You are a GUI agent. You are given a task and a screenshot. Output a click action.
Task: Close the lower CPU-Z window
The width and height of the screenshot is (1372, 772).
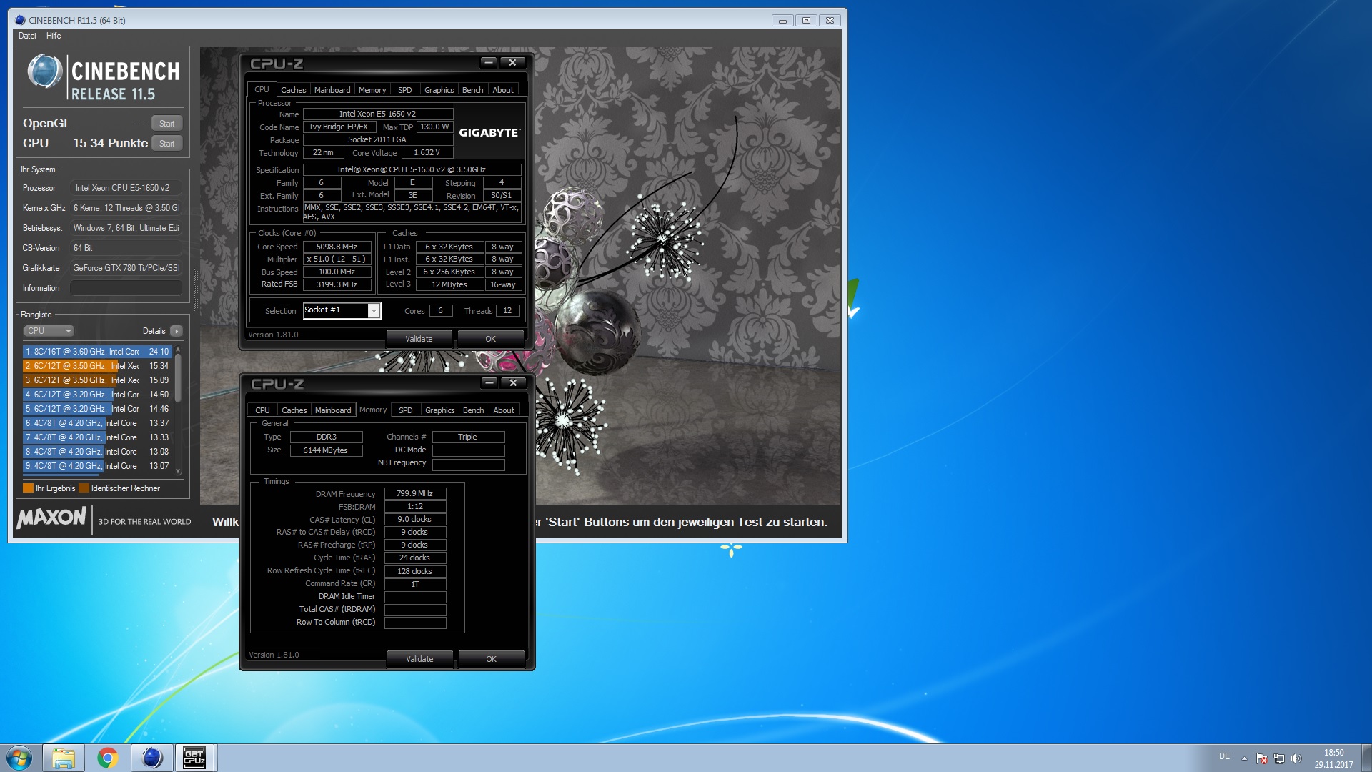[513, 383]
